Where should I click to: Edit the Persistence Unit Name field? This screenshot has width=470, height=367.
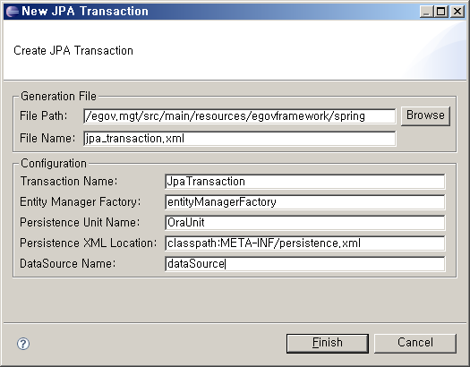pos(305,223)
